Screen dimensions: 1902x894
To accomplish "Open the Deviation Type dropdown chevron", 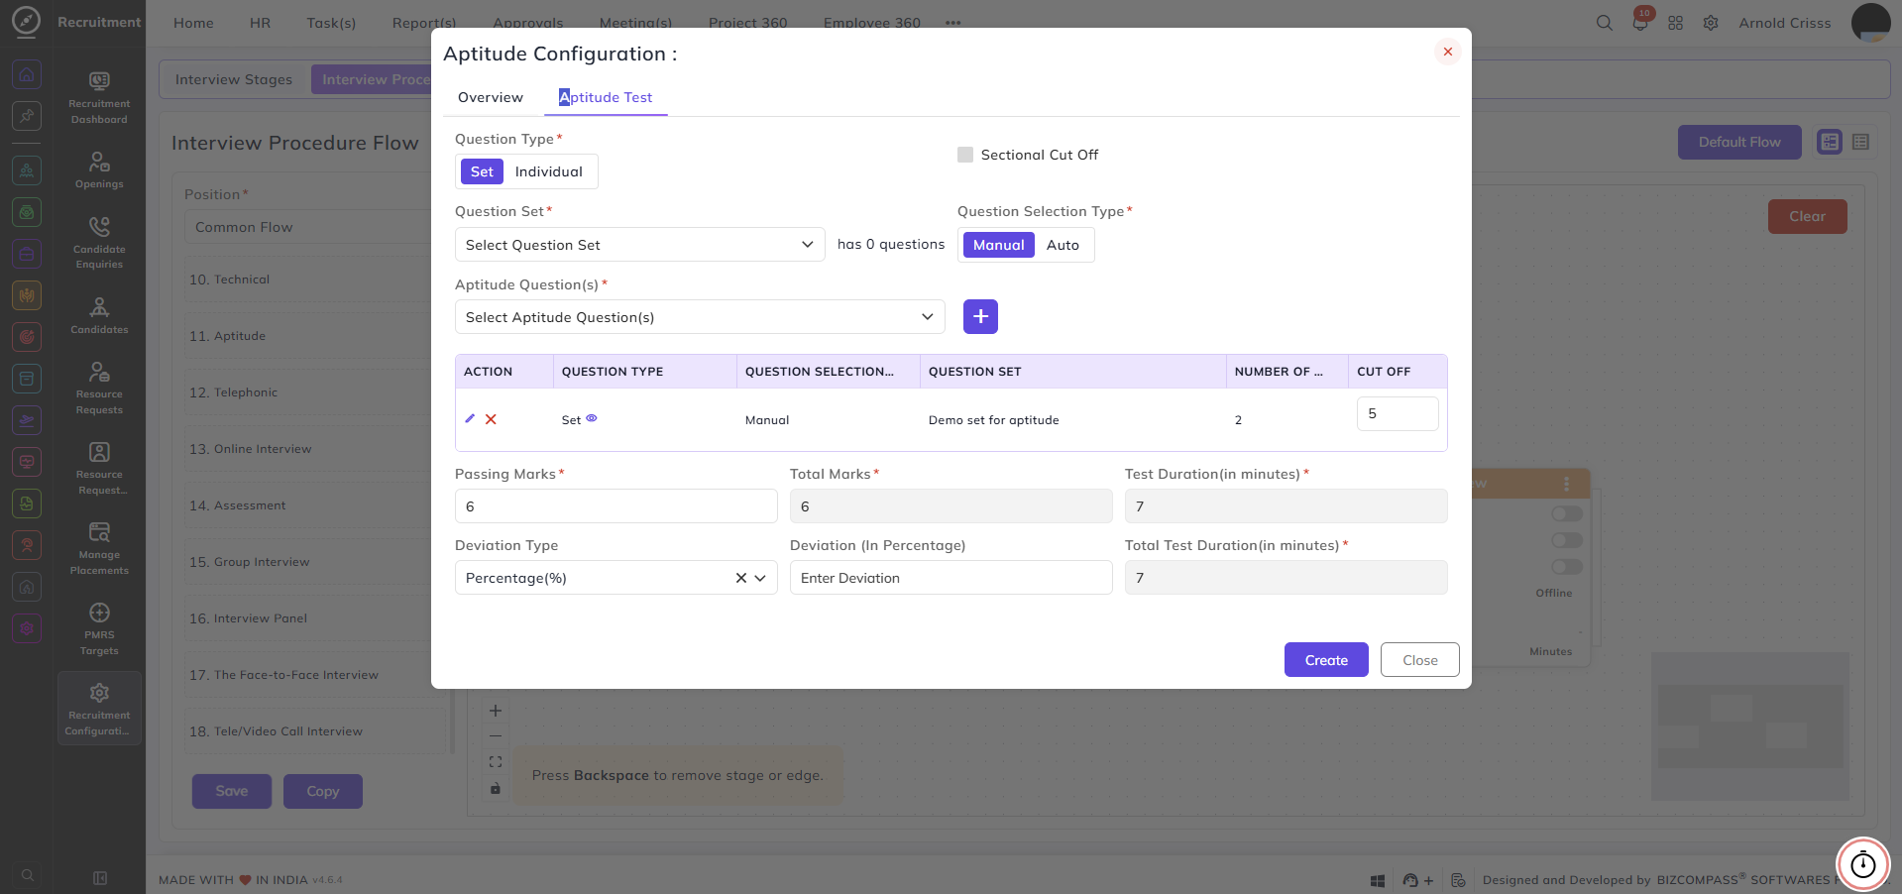I will click(760, 578).
